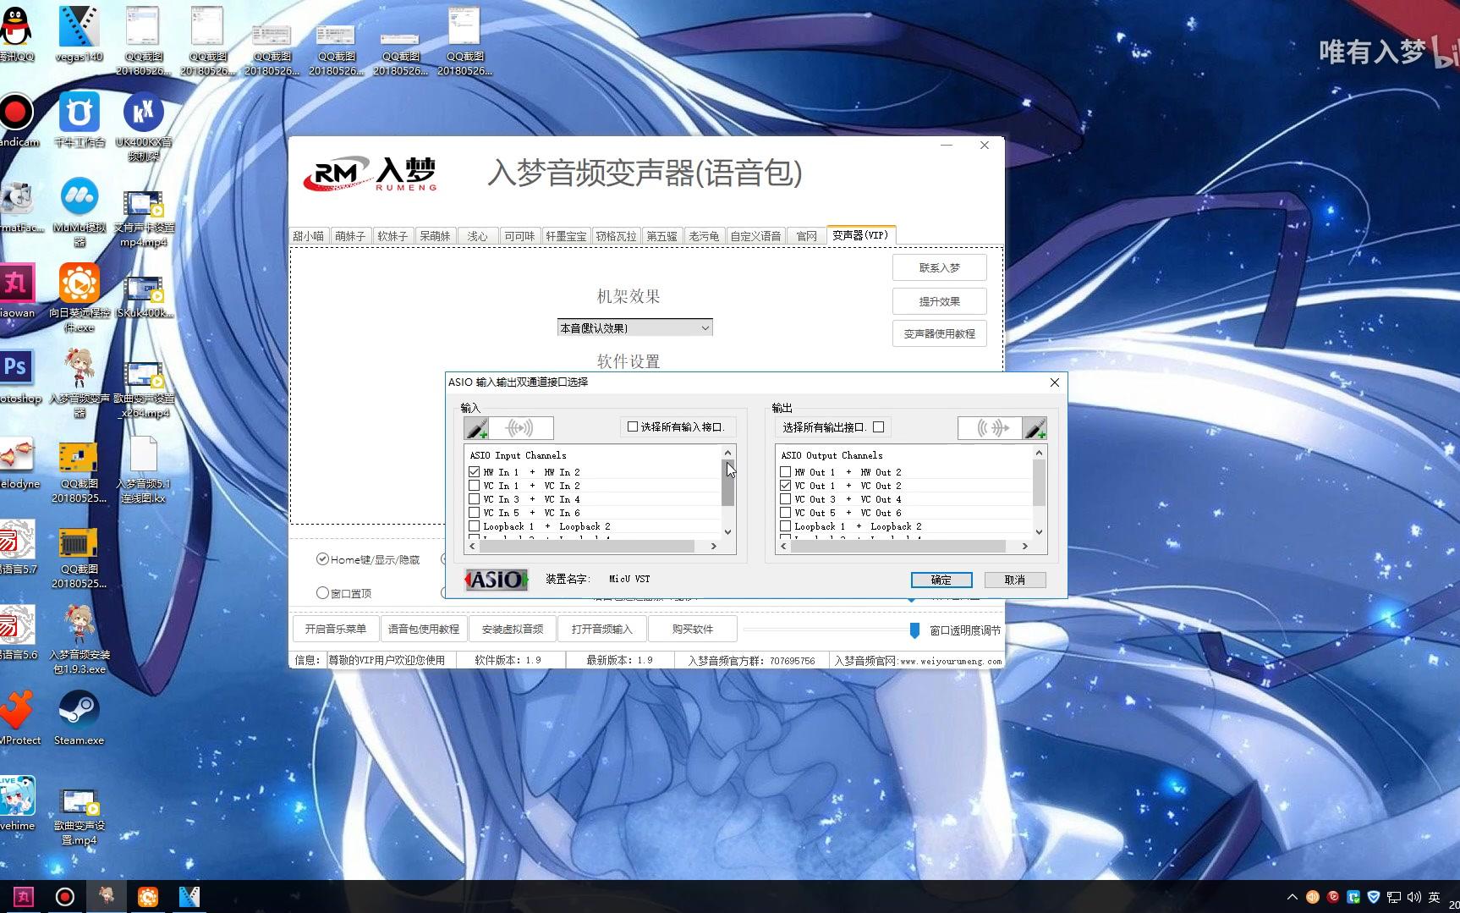Open the UK400KX audio rack desktop icon
This screenshot has height=913, width=1460.
pyautogui.click(x=144, y=127)
